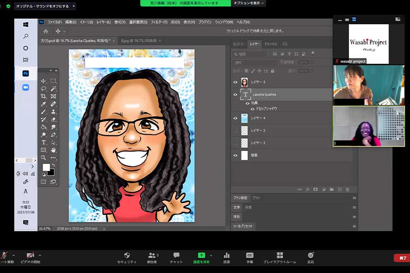Select the Move tool in toolbox
This screenshot has height=273, width=410.
pos(43,81)
